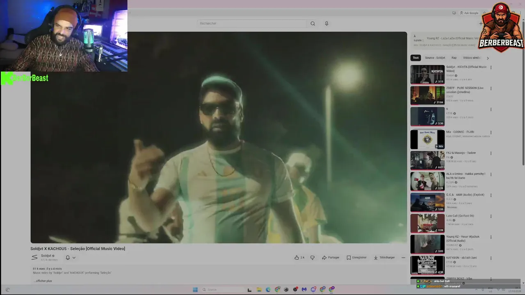Open G.G.A - 4AM (Audio) thumbnail
This screenshot has width=525, height=295.
click(x=427, y=202)
